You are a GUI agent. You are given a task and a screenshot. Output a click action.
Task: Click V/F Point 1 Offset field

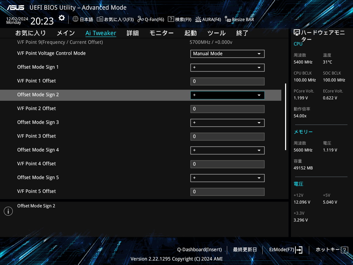click(x=228, y=81)
